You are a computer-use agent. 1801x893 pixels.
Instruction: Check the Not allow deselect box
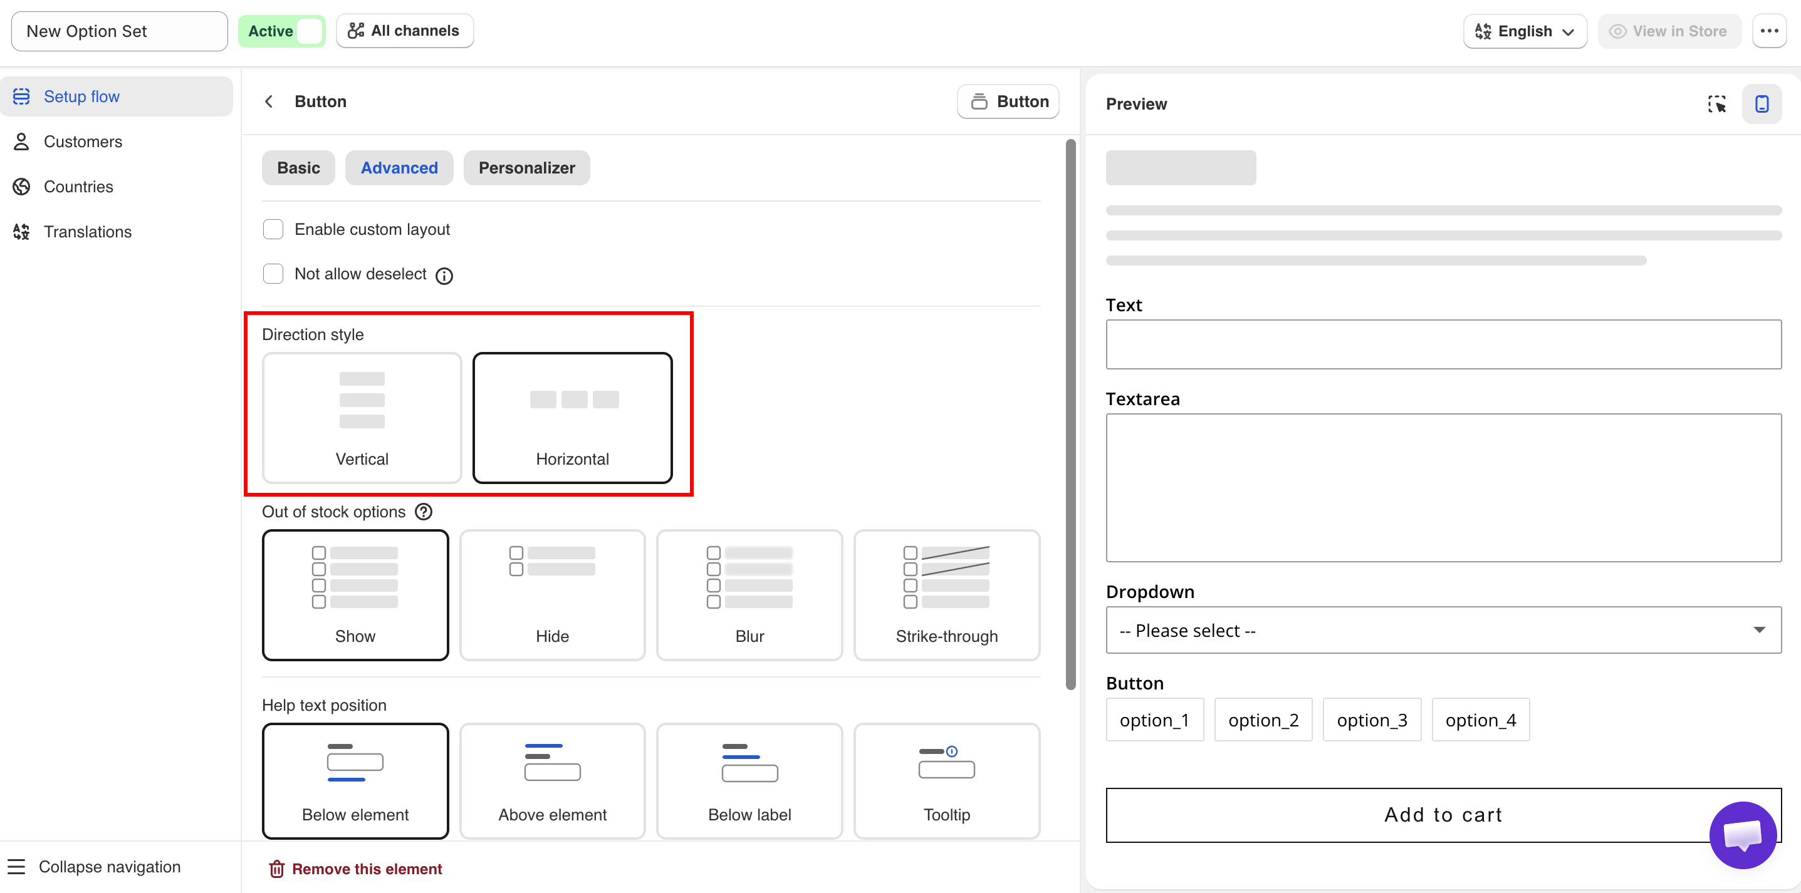pos(273,274)
